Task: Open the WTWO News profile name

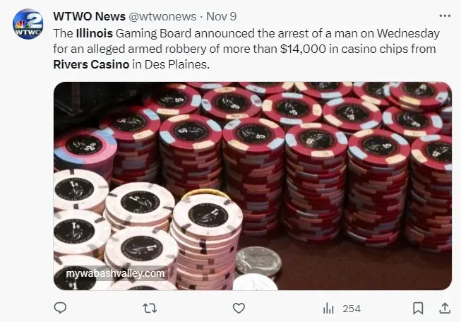Action: coord(90,16)
